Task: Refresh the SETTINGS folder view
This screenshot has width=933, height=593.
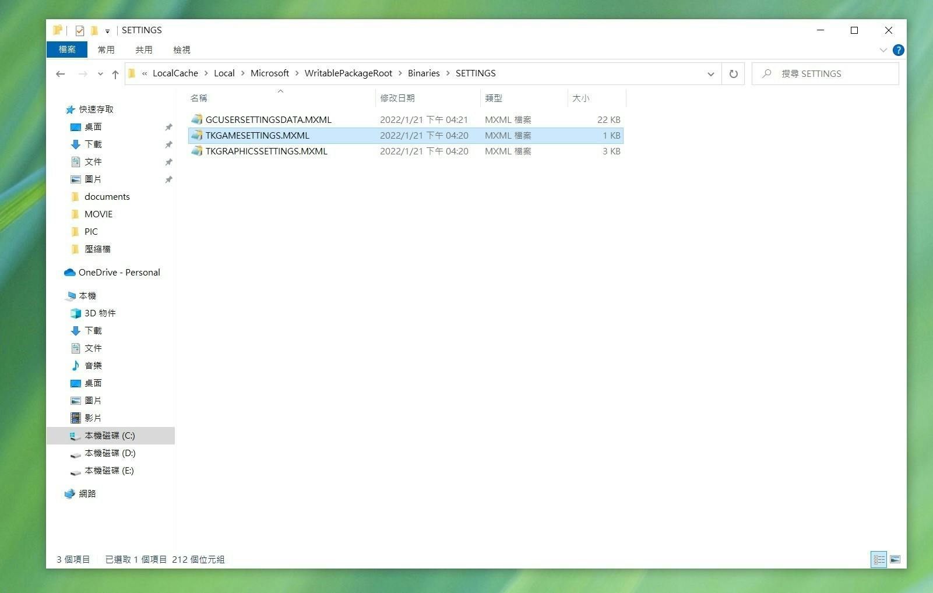Action: click(x=733, y=74)
